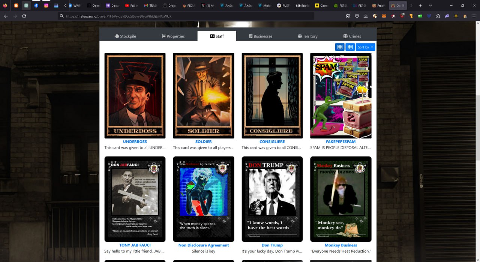Open the Firefox application hamburger menu
480x262 pixels.
tap(474, 16)
